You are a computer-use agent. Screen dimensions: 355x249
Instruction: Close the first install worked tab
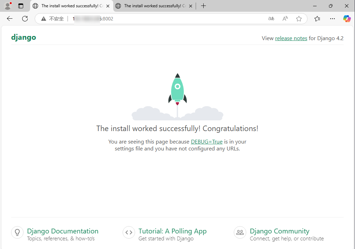tap(108, 6)
